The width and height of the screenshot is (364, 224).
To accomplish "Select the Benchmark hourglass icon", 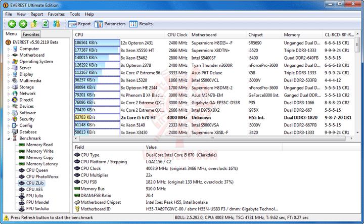I will point(15,138).
